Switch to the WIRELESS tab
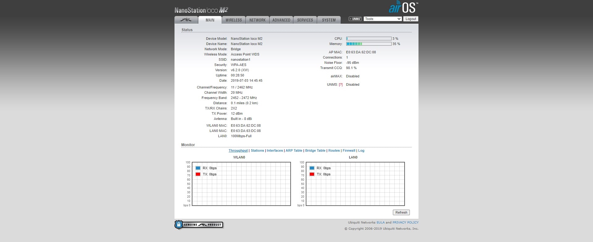Image resolution: width=593 pixels, height=242 pixels. pos(234,20)
